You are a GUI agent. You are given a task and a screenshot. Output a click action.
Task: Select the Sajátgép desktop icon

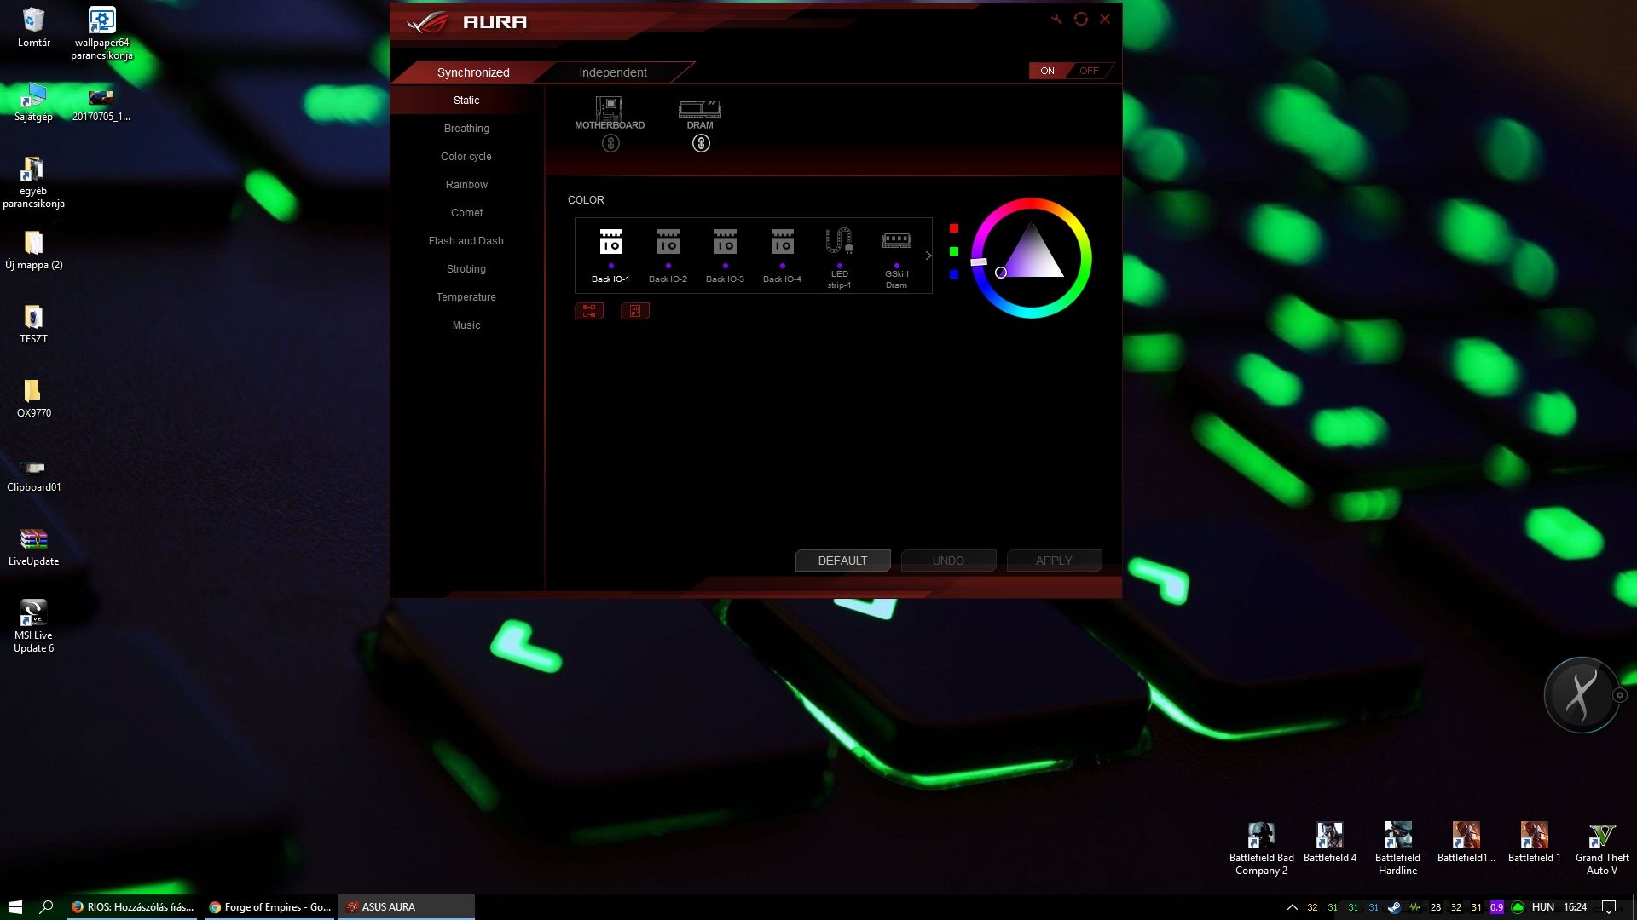pyautogui.click(x=33, y=103)
